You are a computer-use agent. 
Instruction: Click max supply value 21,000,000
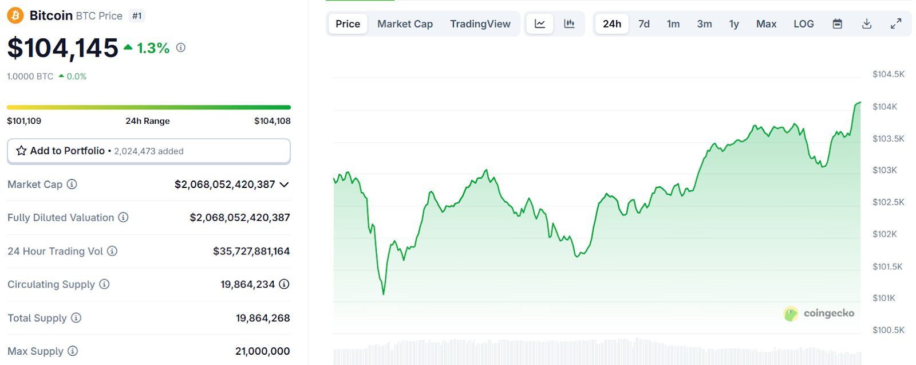tap(263, 351)
